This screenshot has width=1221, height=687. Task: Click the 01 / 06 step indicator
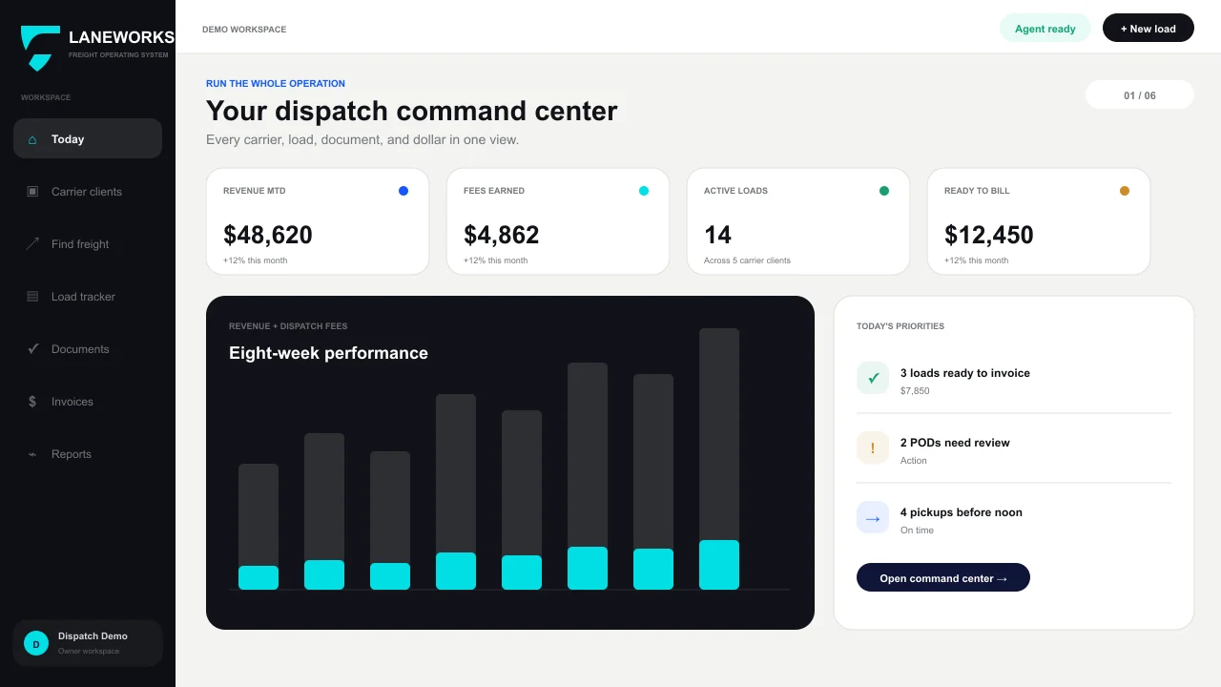click(1140, 95)
